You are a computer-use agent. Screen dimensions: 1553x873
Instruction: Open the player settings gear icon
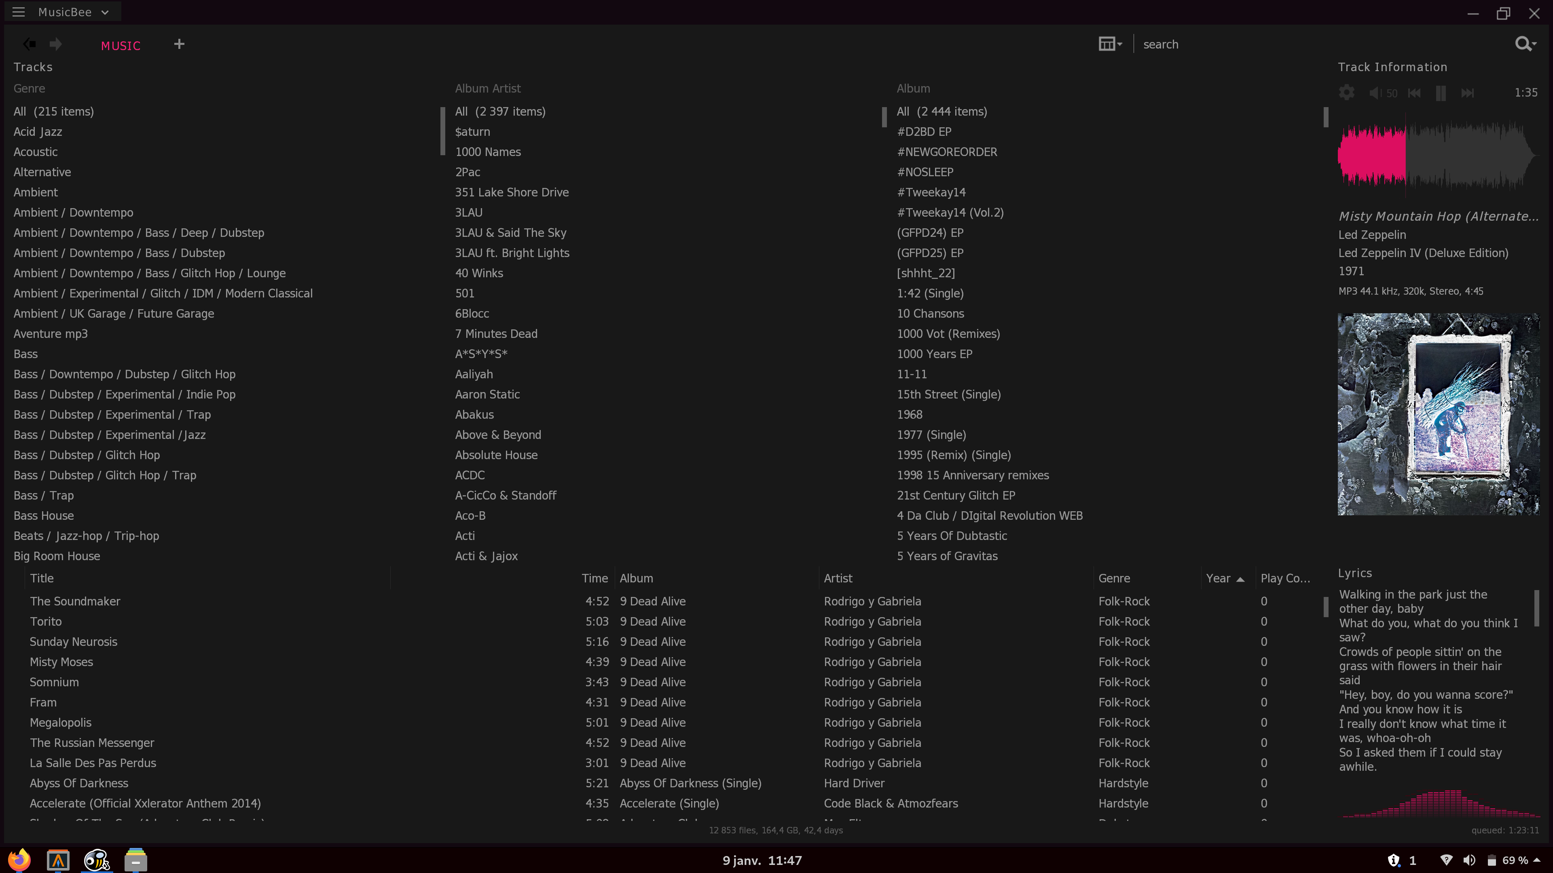[x=1346, y=93]
